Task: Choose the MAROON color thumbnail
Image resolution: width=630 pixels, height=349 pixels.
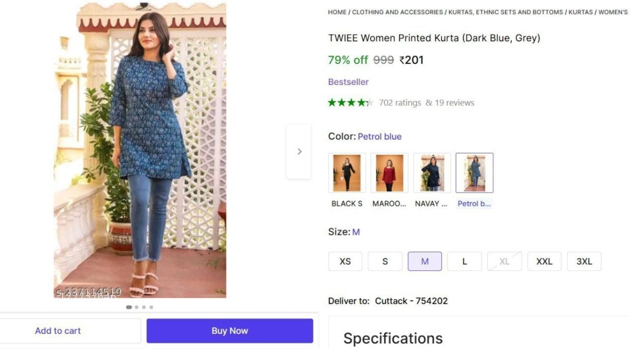Action: 389,172
